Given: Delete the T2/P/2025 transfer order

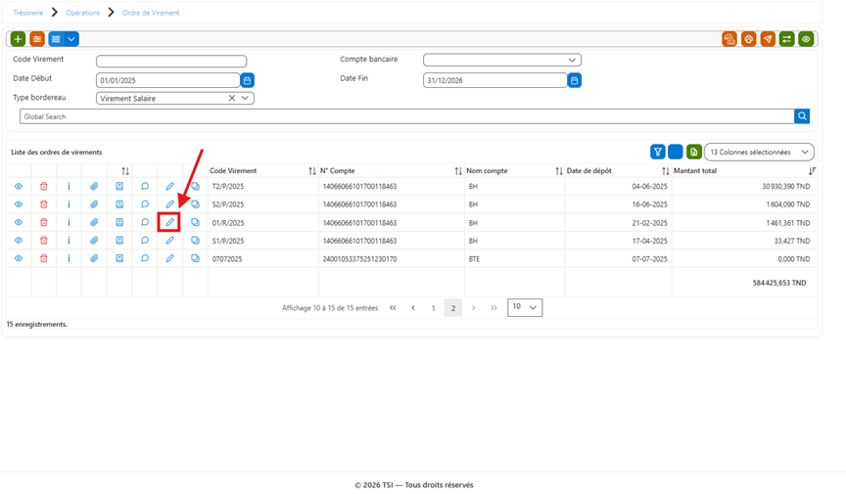Looking at the screenshot, I should coord(44,186).
